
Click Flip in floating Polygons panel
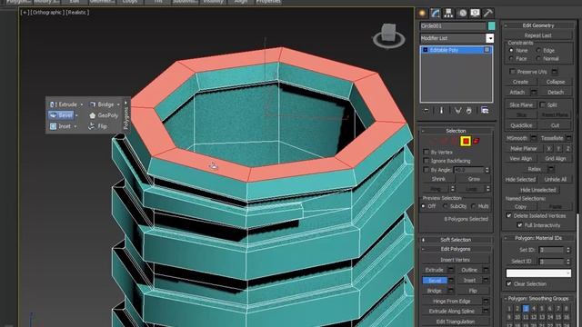[98, 126]
